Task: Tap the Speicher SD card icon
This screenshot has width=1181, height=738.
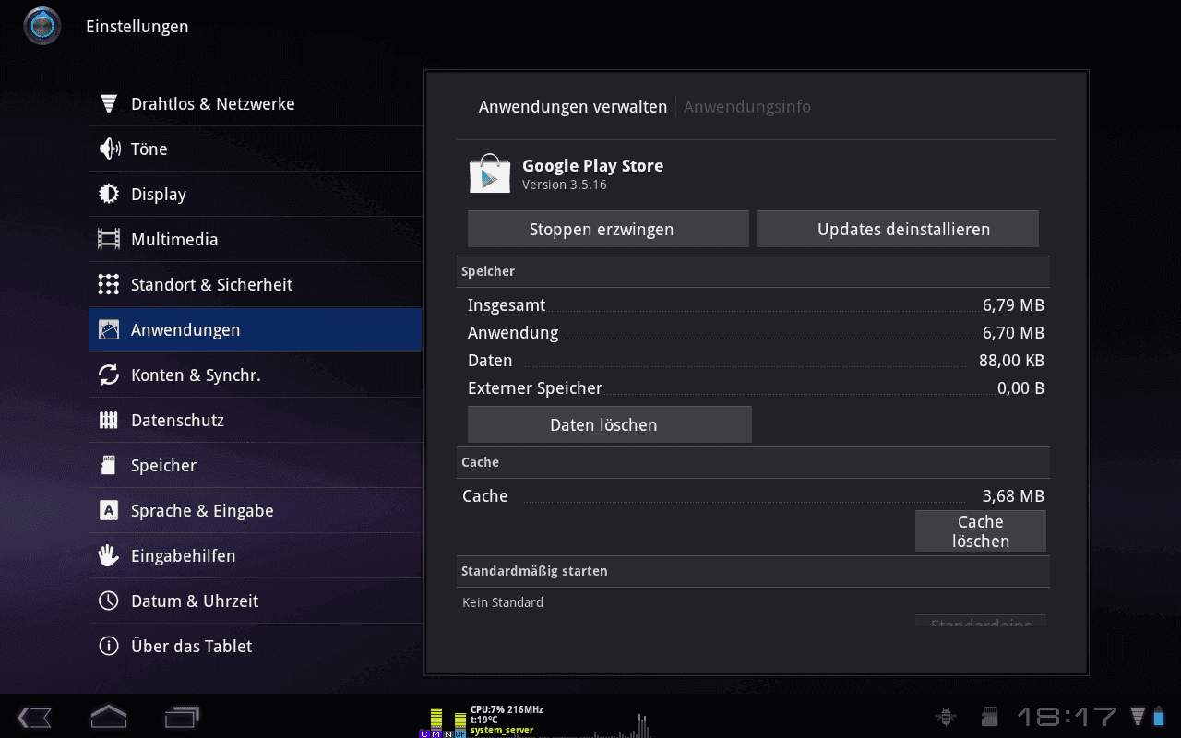Action: pyautogui.click(x=109, y=465)
